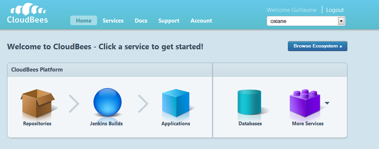Click the chevron between Repositories and Jenkins Builds
Viewport: 379px width, 149px height.
74,103
